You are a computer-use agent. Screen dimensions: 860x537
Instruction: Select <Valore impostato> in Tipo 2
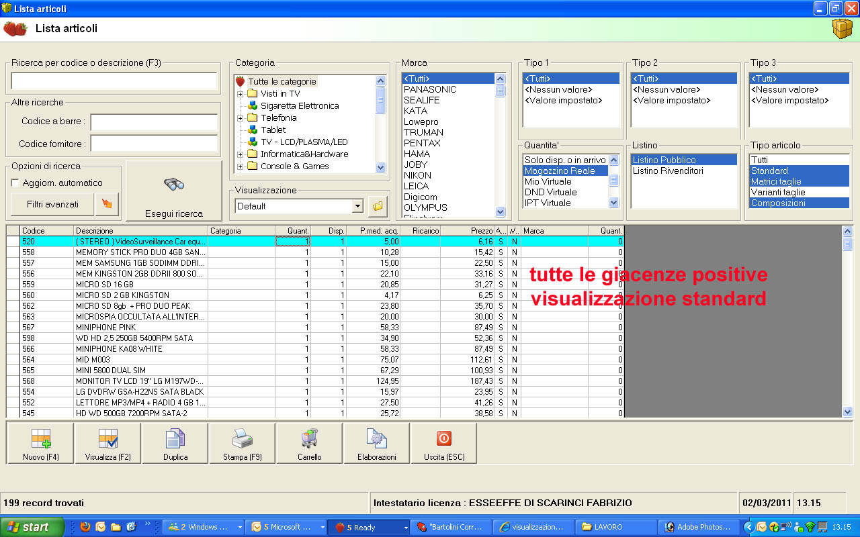[x=683, y=100]
